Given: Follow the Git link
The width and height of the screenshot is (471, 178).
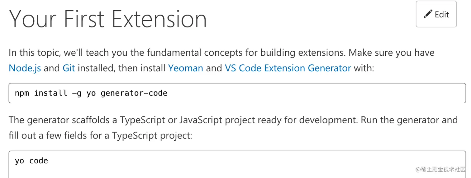Looking at the screenshot, I should pyautogui.click(x=69, y=68).
